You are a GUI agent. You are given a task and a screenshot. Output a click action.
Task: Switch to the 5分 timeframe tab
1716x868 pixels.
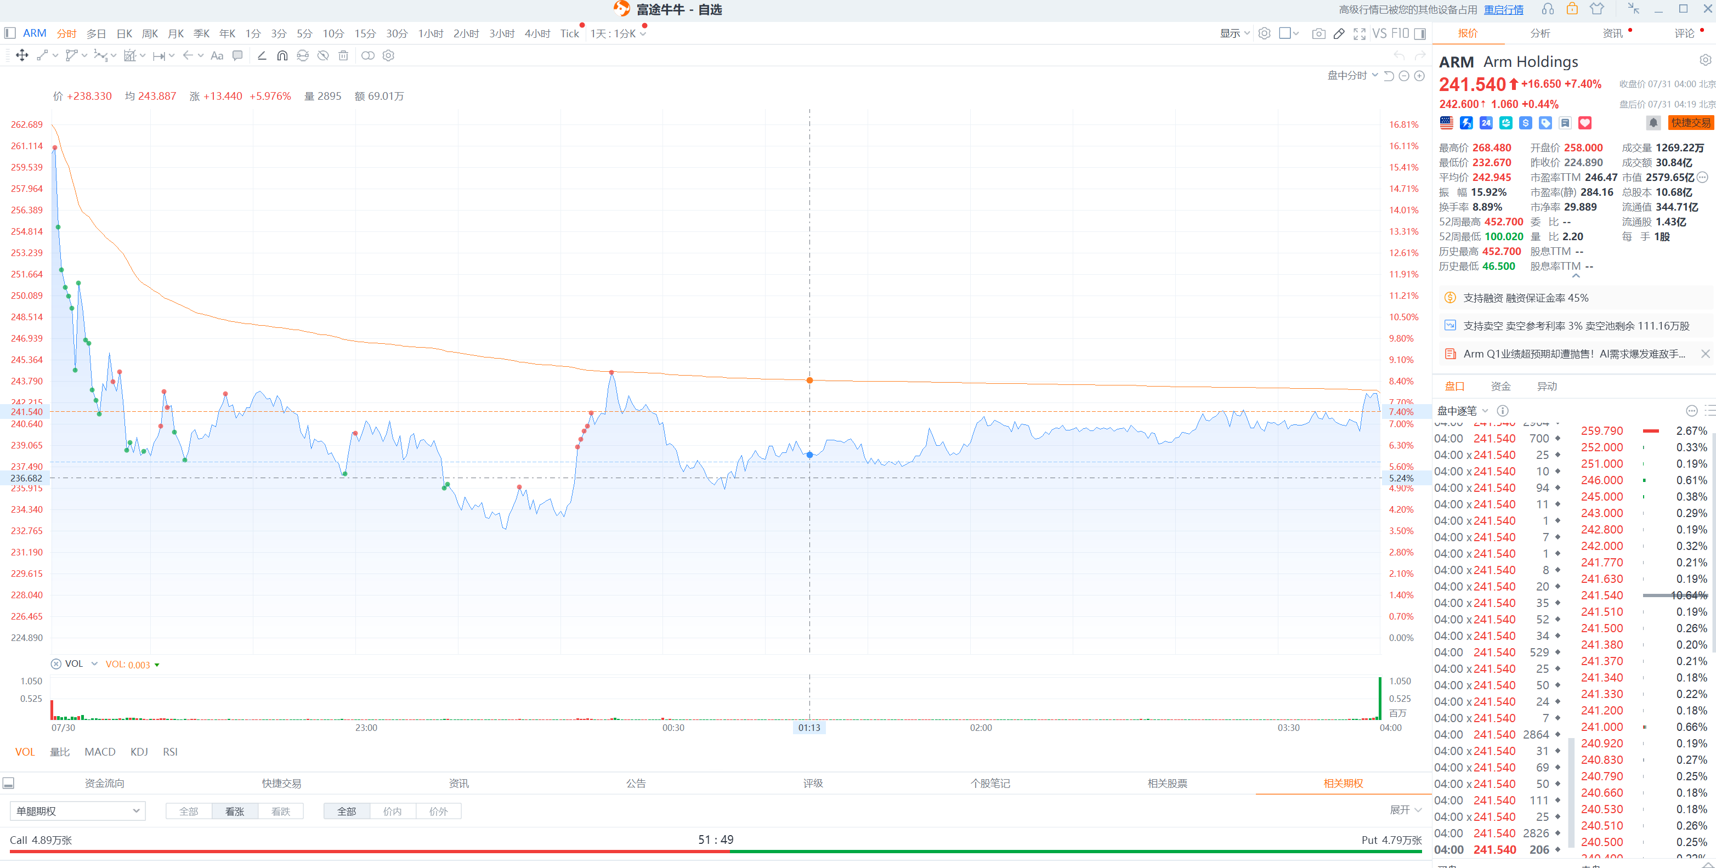[304, 33]
